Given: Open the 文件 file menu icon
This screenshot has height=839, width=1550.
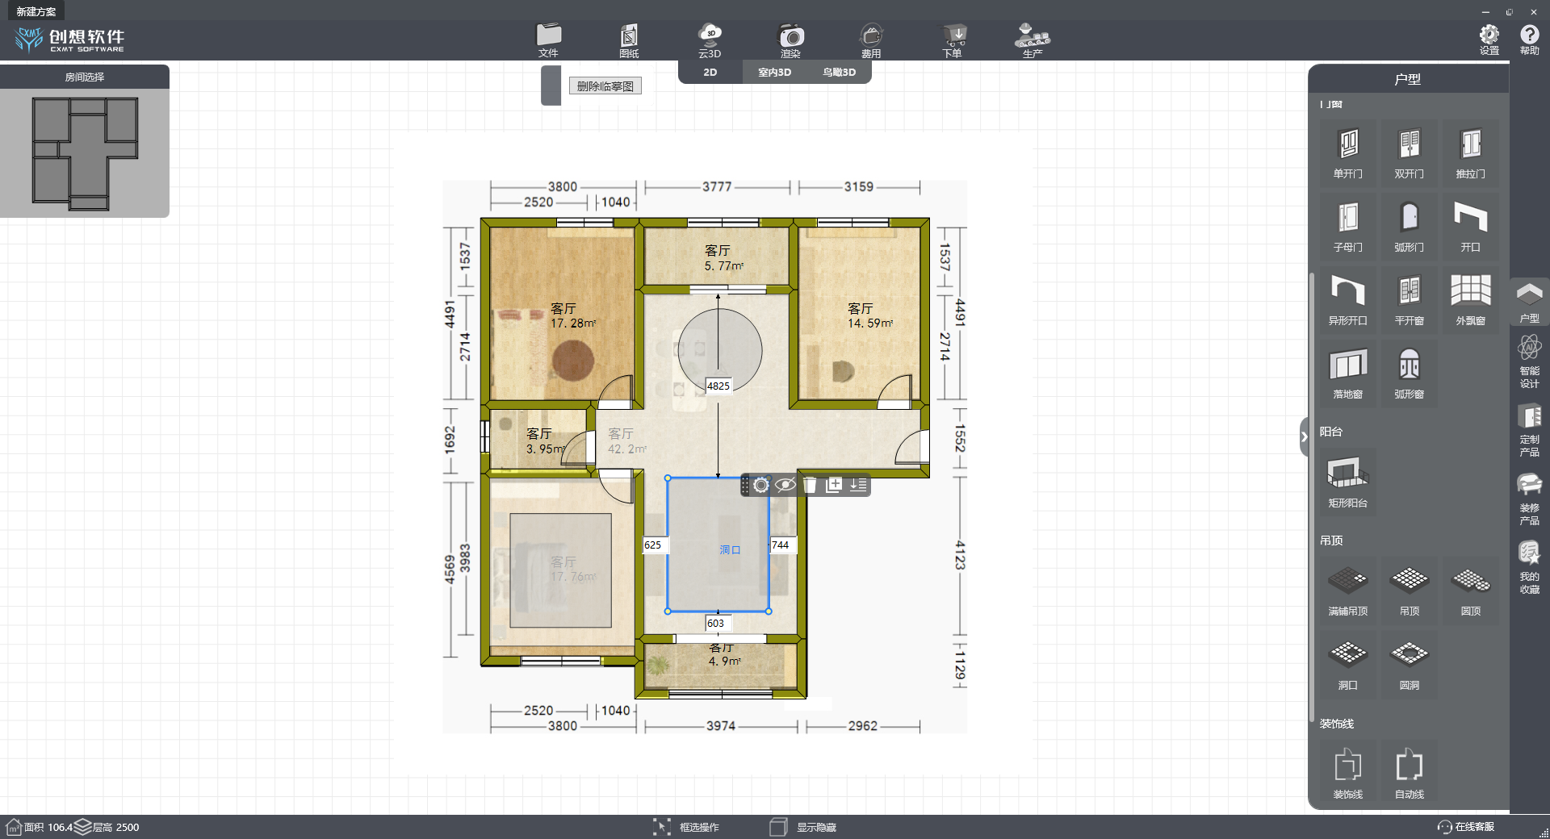Looking at the screenshot, I should pos(548,40).
